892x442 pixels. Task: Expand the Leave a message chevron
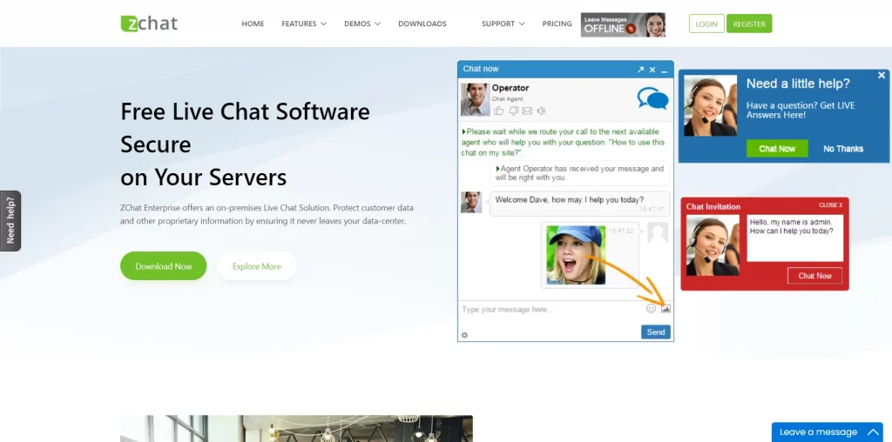873,432
